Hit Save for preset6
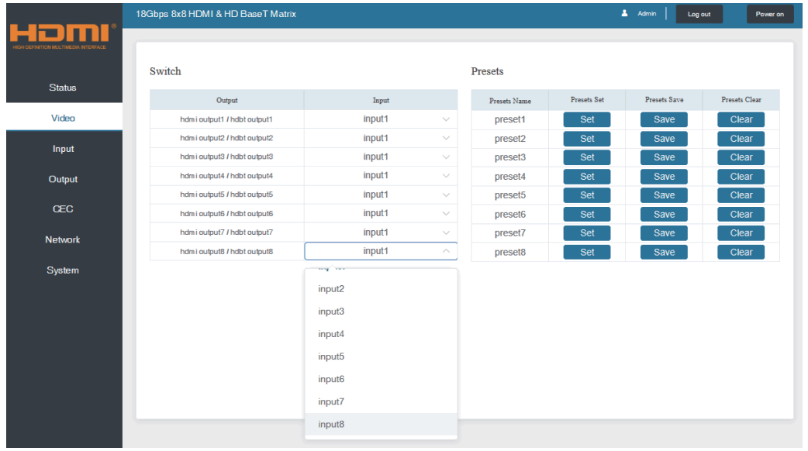This screenshot has width=808, height=451. (x=664, y=214)
